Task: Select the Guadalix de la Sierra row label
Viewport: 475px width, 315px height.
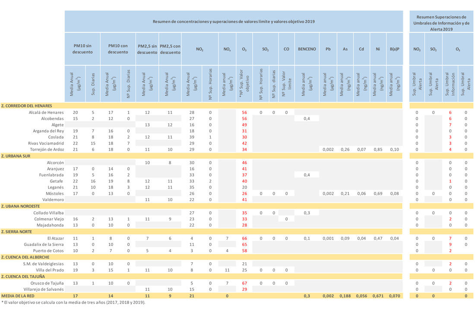Action: [44, 245]
